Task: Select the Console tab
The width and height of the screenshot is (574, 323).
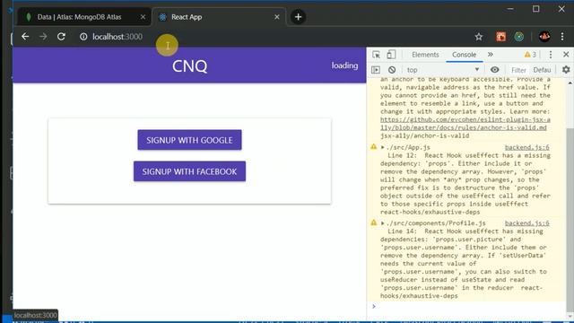Action: click(x=464, y=55)
